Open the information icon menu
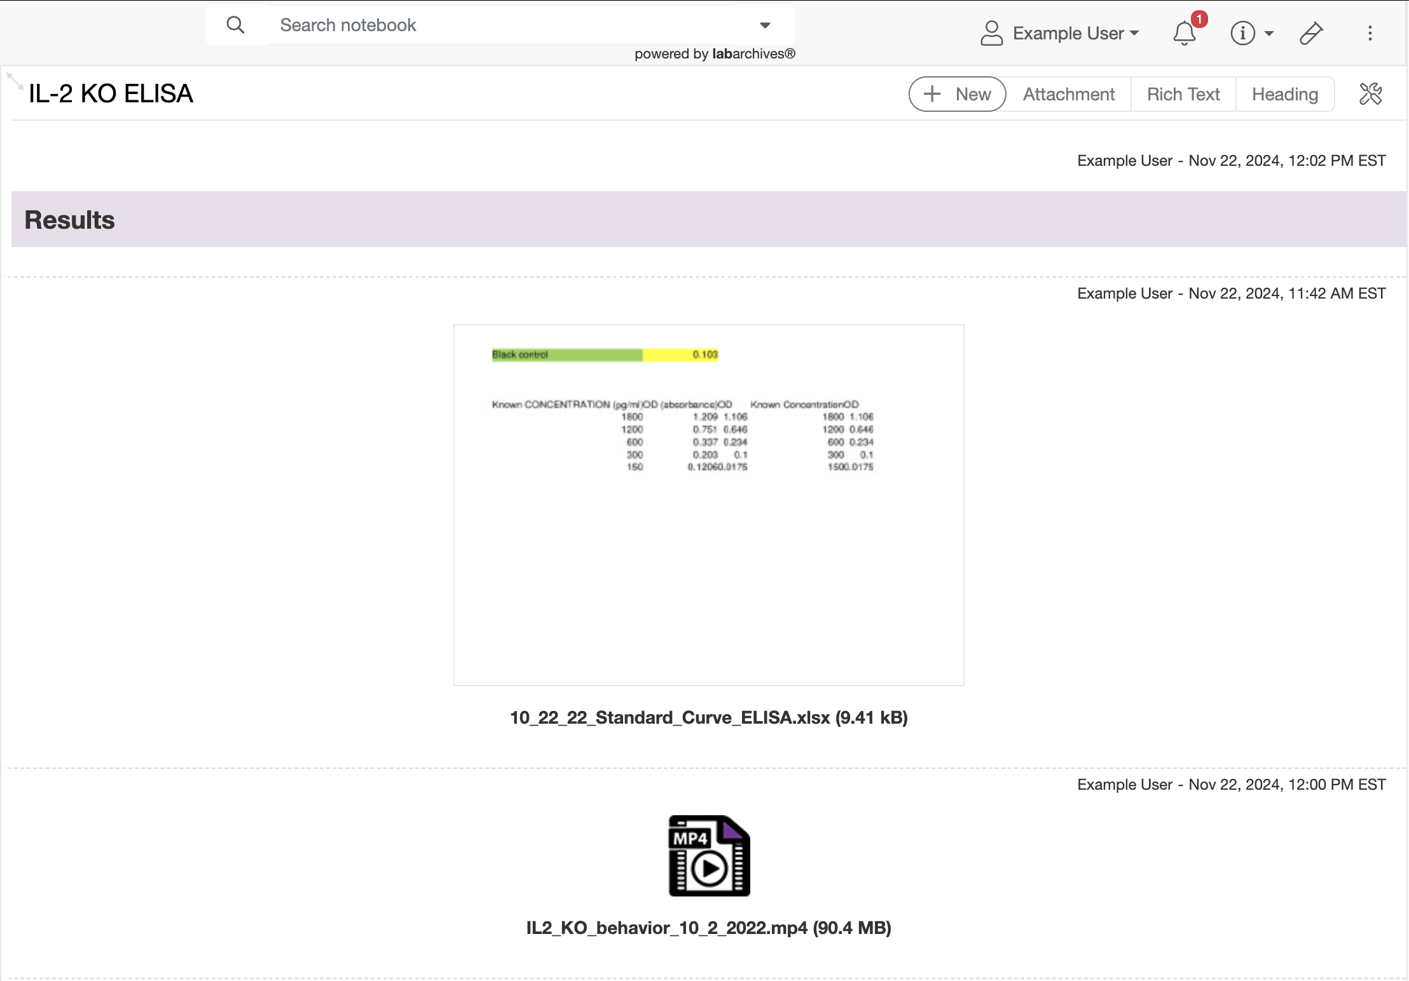 (1243, 33)
